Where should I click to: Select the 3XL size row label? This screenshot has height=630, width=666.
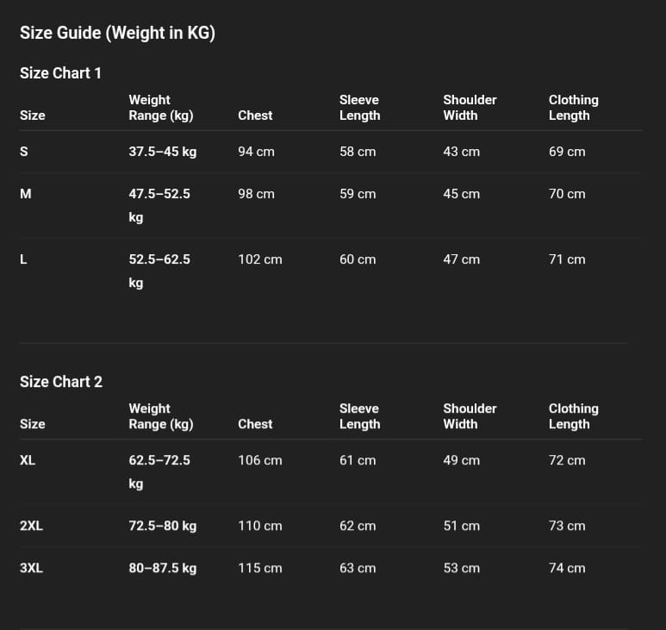coord(31,568)
